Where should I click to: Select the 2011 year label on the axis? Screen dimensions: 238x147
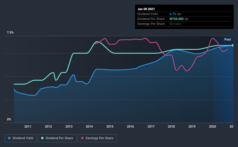click(x=28, y=126)
